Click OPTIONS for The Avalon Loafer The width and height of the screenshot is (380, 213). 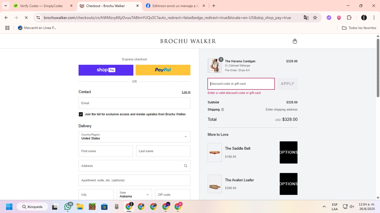click(289, 184)
